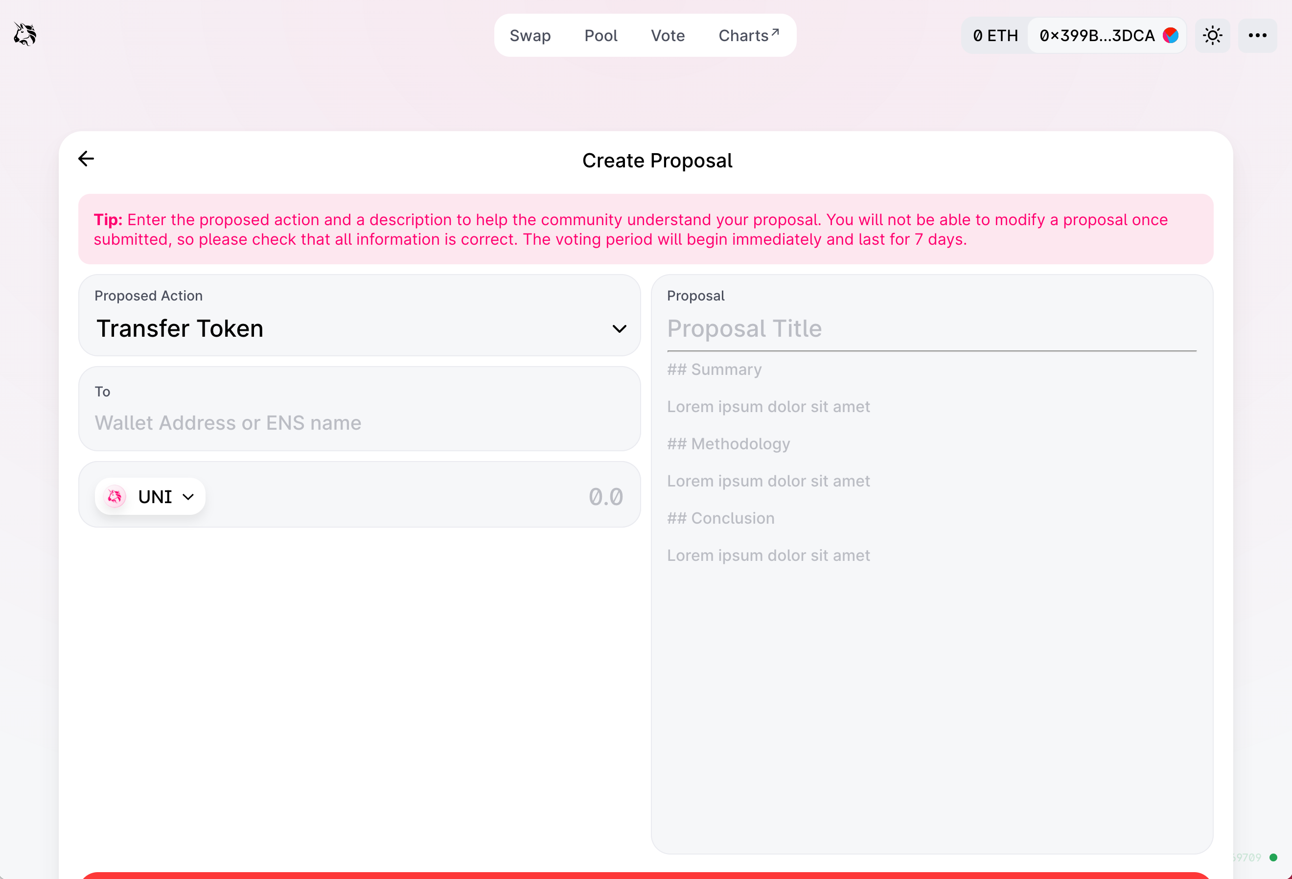The width and height of the screenshot is (1292, 879).
Task: Click the Wallet Address or ENS field
Action: [x=359, y=422]
